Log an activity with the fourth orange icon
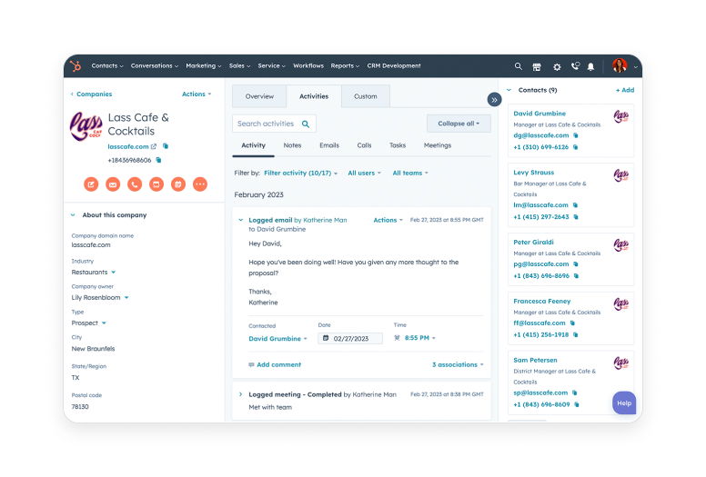The image size is (706, 477). click(x=156, y=184)
